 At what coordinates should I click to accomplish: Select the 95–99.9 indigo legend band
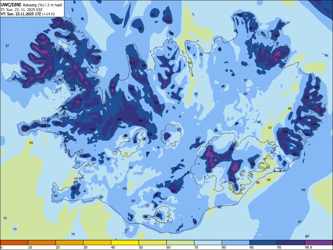pos(291,243)
